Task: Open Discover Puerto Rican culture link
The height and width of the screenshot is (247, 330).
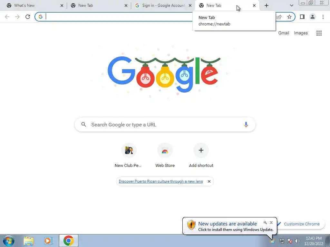Action: (x=160, y=181)
